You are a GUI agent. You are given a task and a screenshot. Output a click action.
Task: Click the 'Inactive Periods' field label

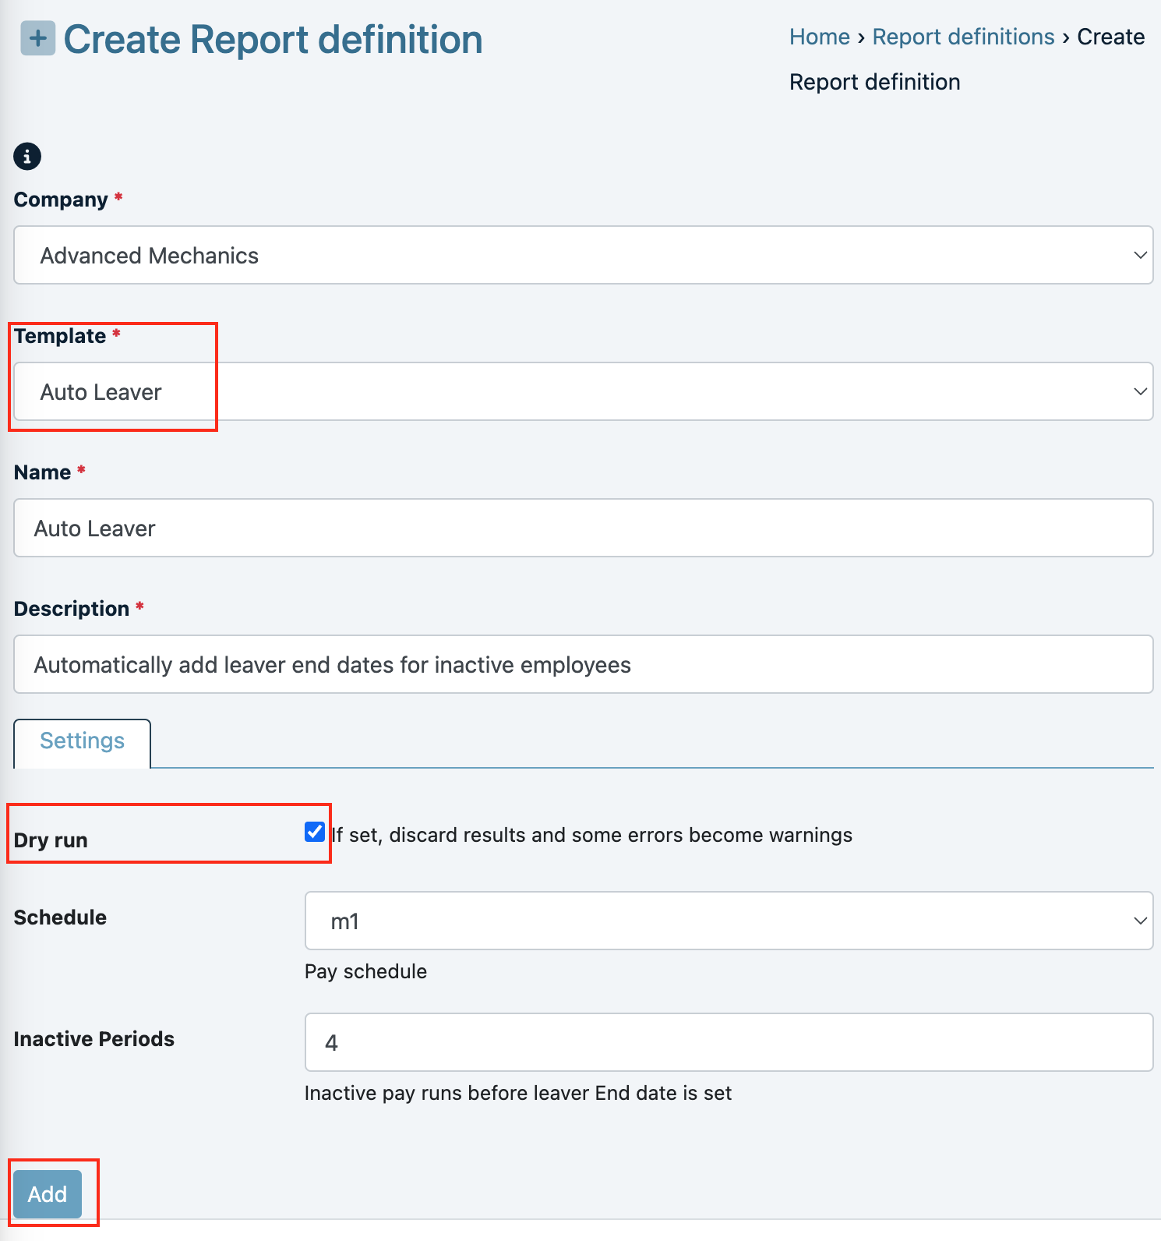pyautogui.click(x=94, y=1039)
